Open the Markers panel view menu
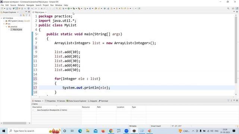Screen dimensions: 239x134 point(231,100)
